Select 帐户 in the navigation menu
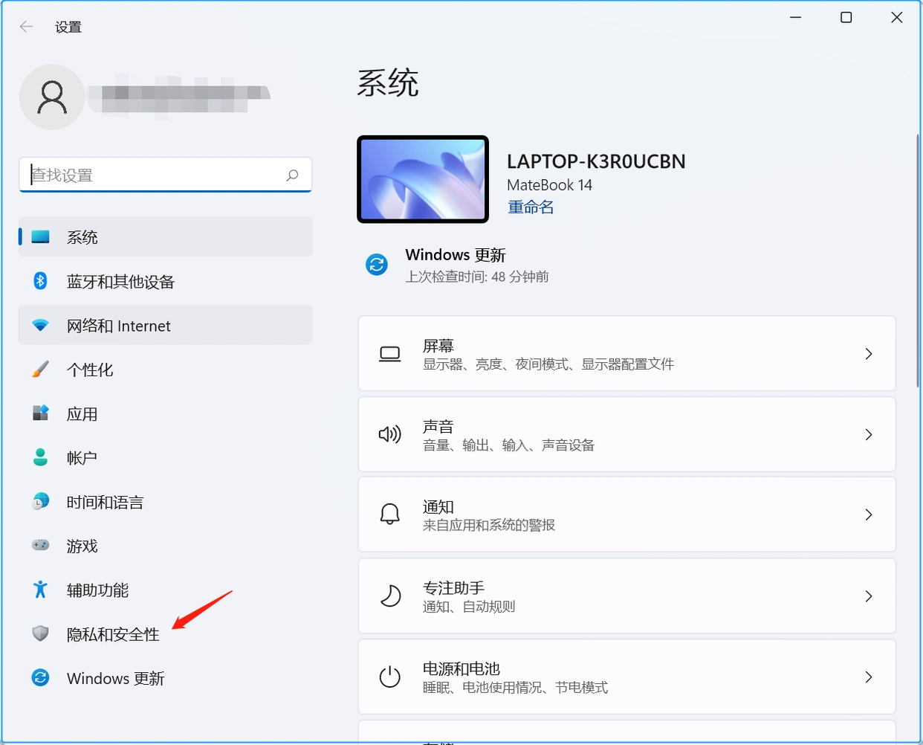This screenshot has width=923, height=745. pos(82,457)
